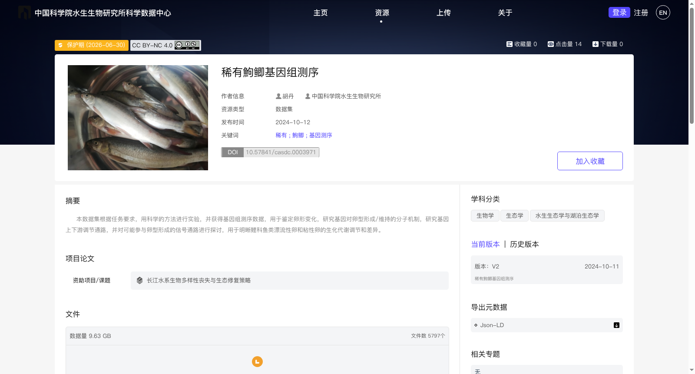Image resolution: width=695 pixels, height=374 pixels.
Task: Click the favorites count icon
Action: point(510,44)
